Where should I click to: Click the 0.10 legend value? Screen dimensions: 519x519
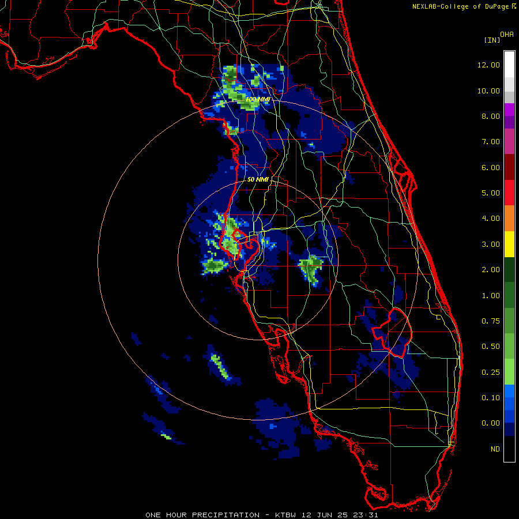click(x=491, y=398)
